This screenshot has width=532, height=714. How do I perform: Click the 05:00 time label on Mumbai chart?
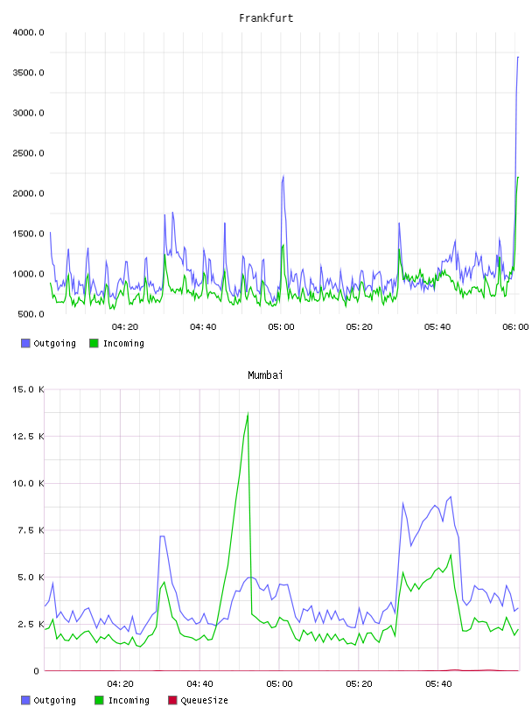click(279, 684)
